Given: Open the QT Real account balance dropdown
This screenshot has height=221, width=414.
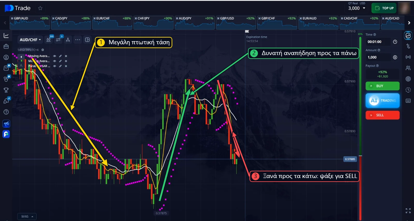Looking at the screenshot, I should [357, 8].
